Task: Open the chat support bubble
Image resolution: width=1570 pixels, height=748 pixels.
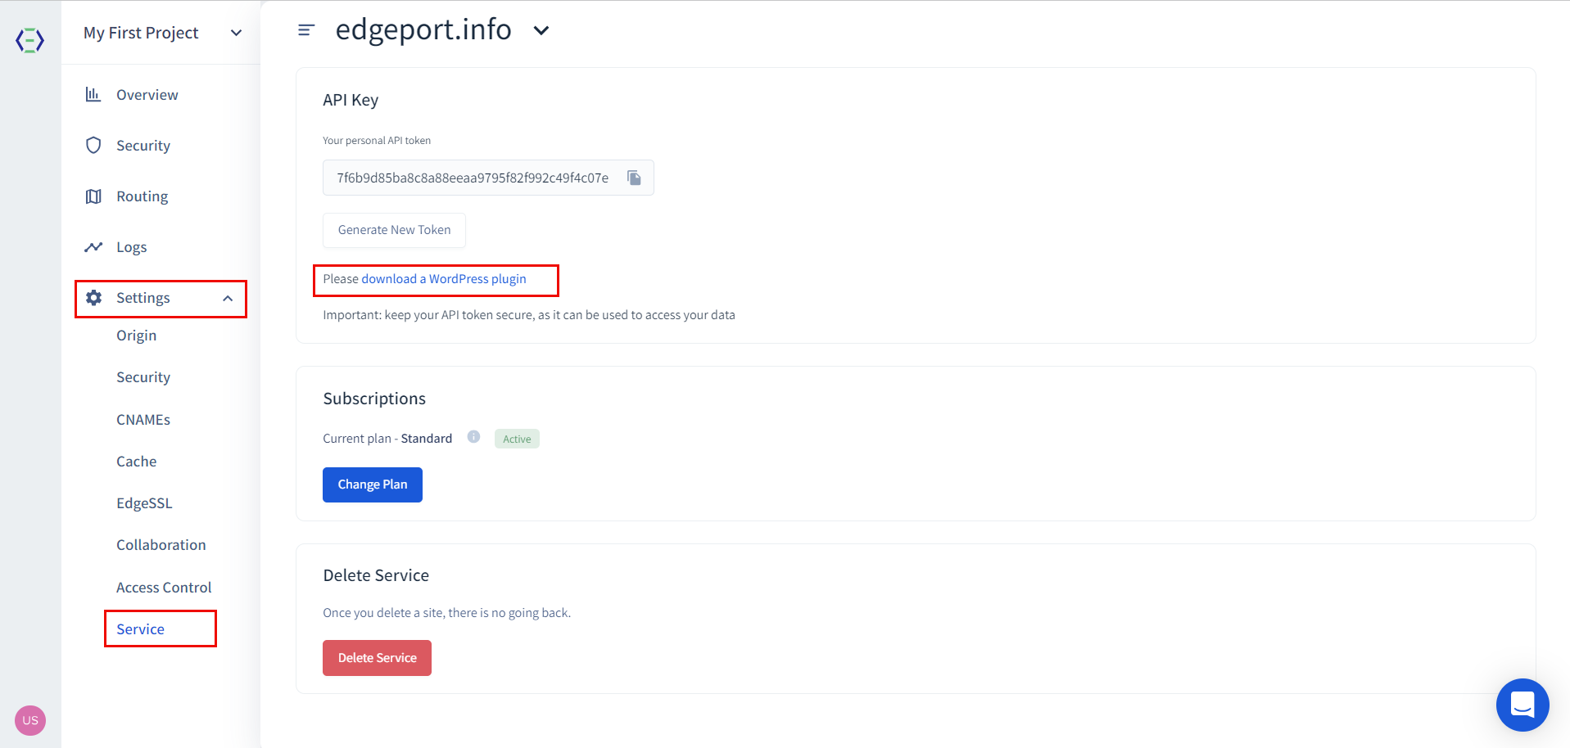Action: click(1522, 705)
